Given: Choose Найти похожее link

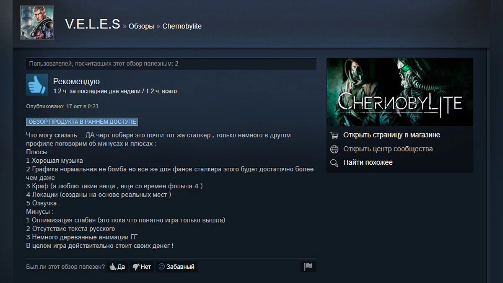Looking at the screenshot, I should coord(368,162).
